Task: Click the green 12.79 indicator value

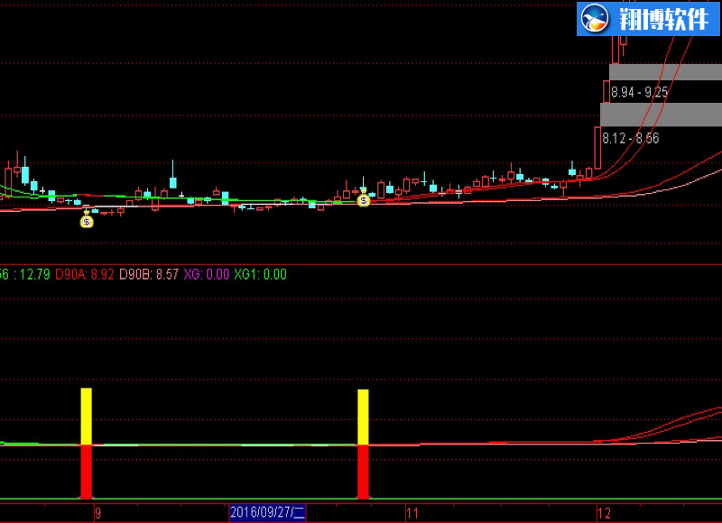Action: [x=34, y=275]
